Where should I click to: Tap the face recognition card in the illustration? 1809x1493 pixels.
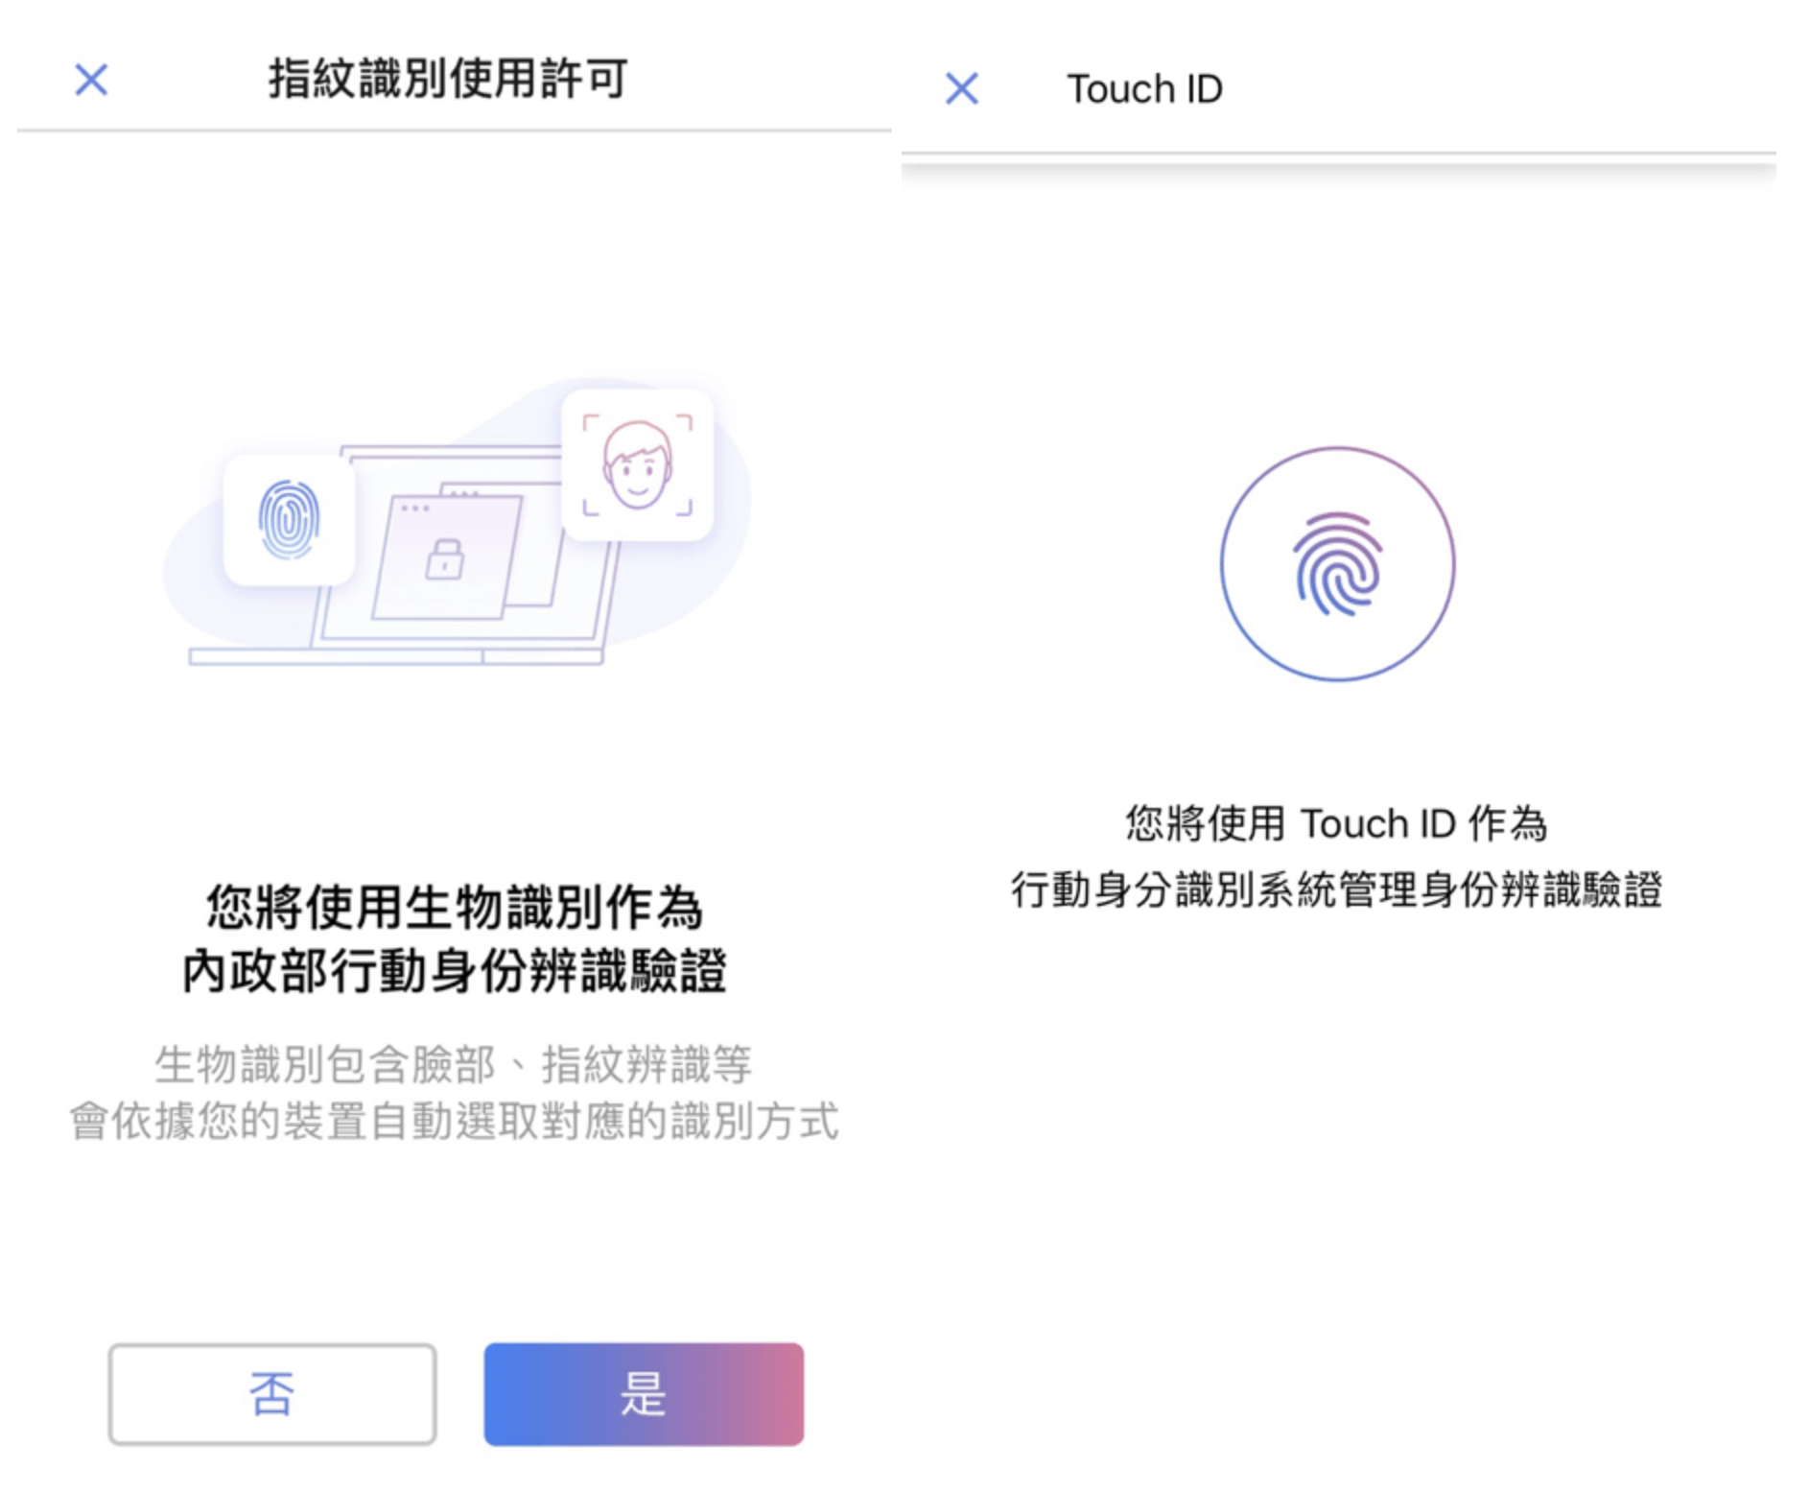[x=637, y=465]
